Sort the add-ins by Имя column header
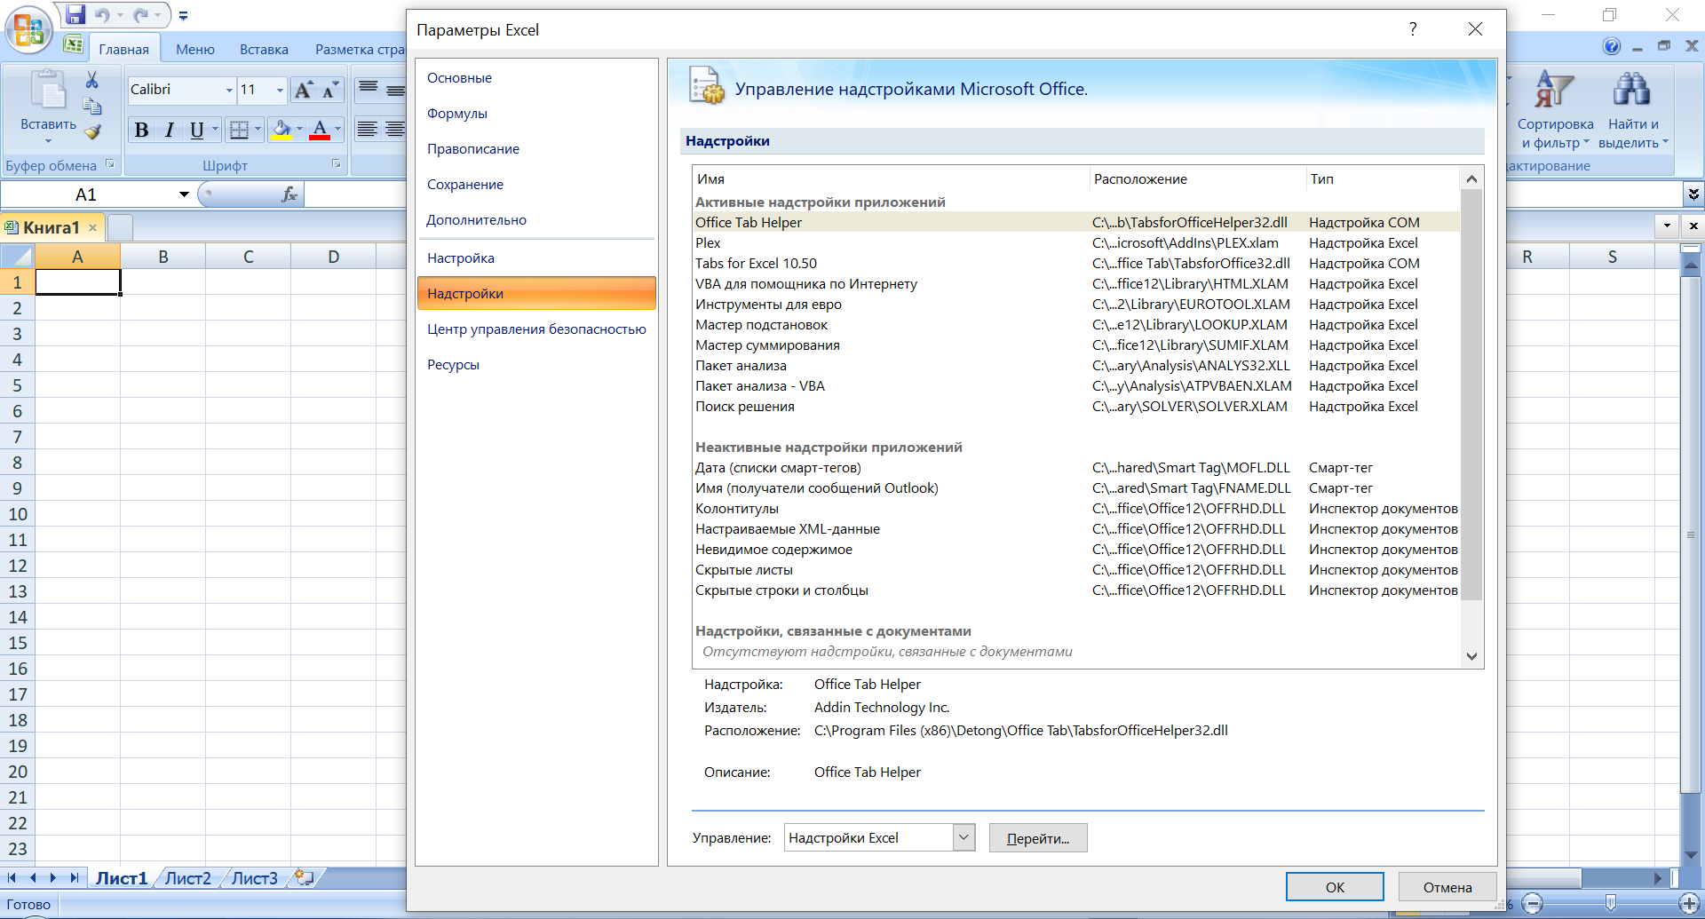 click(x=891, y=179)
